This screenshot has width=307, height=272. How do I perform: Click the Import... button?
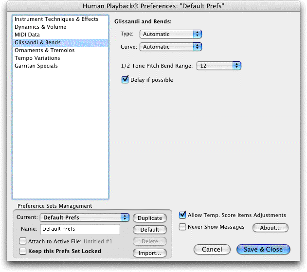(x=150, y=253)
